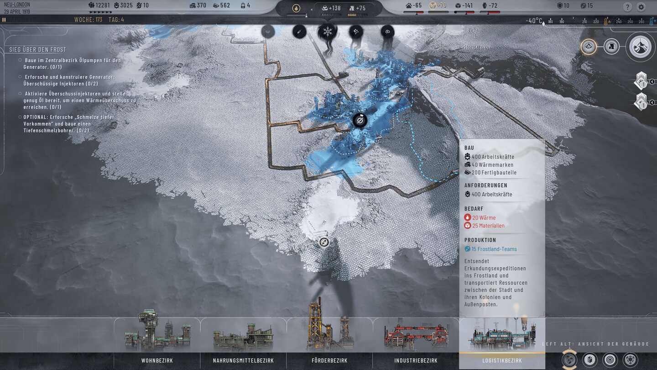Select the Wohnbezirk district tab
The image size is (657, 370).
tap(157, 360)
